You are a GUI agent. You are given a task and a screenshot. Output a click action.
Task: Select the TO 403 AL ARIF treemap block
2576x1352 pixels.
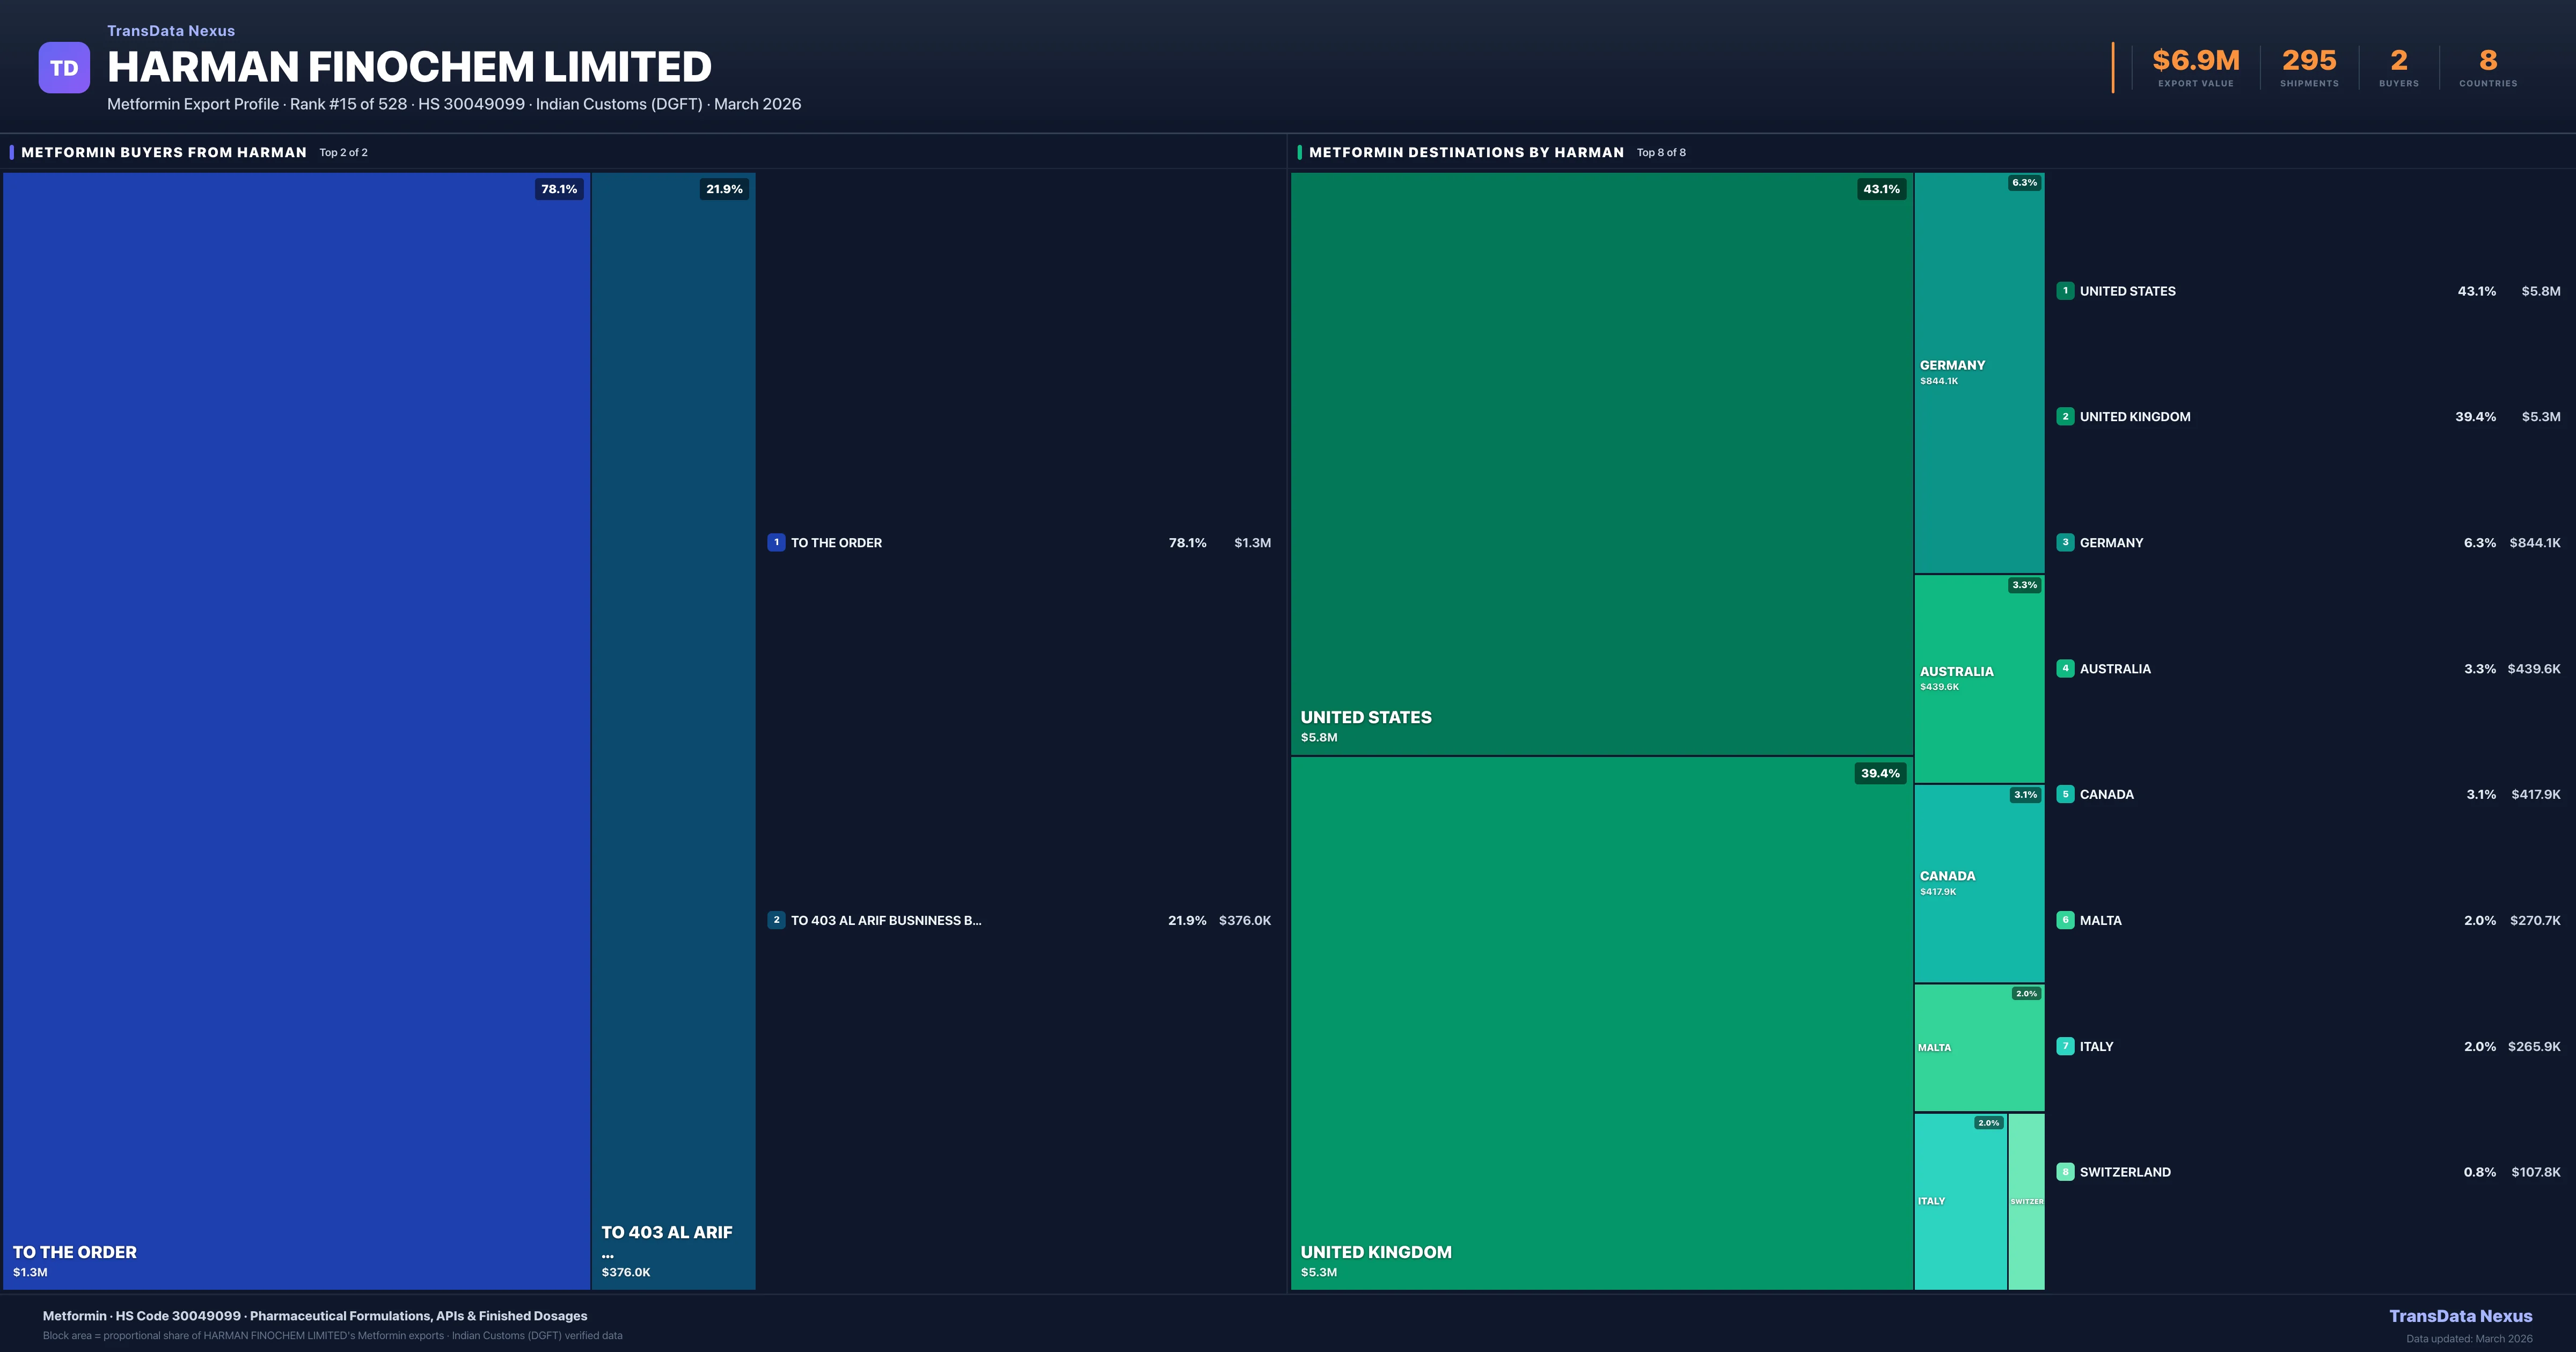[673, 730]
